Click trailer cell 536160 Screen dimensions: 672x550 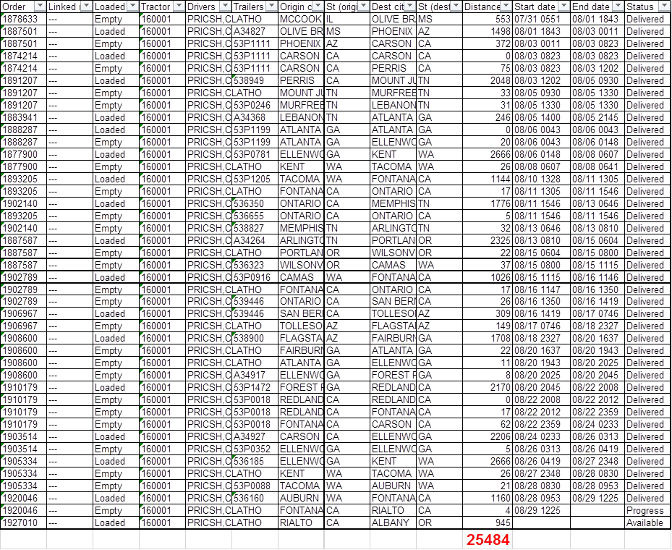point(255,498)
